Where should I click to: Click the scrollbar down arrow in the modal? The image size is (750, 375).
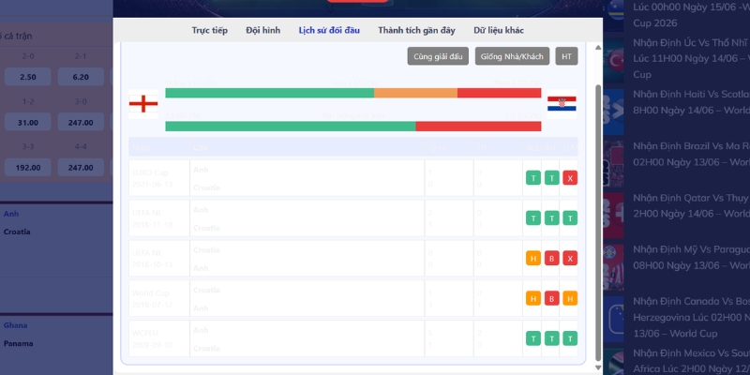(598, 367)
